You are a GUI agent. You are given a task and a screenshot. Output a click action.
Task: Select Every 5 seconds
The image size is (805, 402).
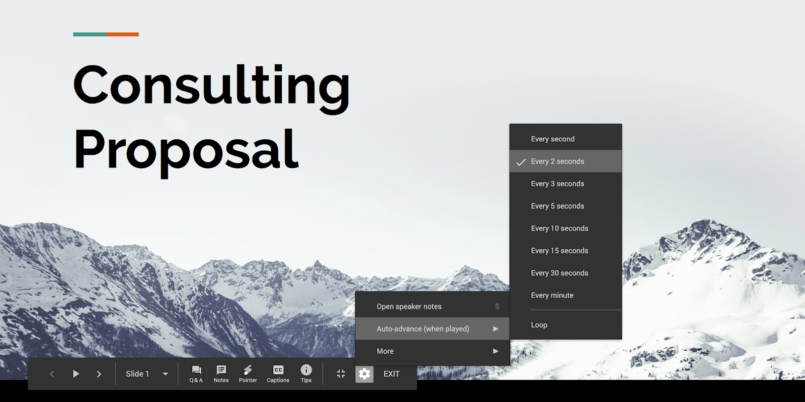coord(566,206)
